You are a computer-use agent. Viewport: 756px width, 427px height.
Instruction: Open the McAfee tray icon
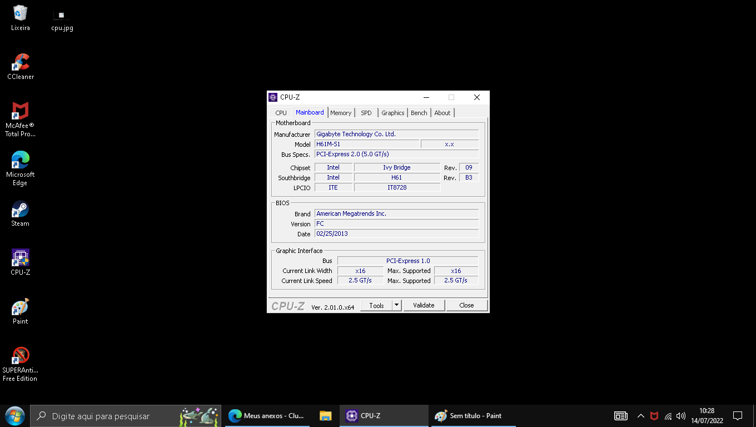tap(654, 416)
